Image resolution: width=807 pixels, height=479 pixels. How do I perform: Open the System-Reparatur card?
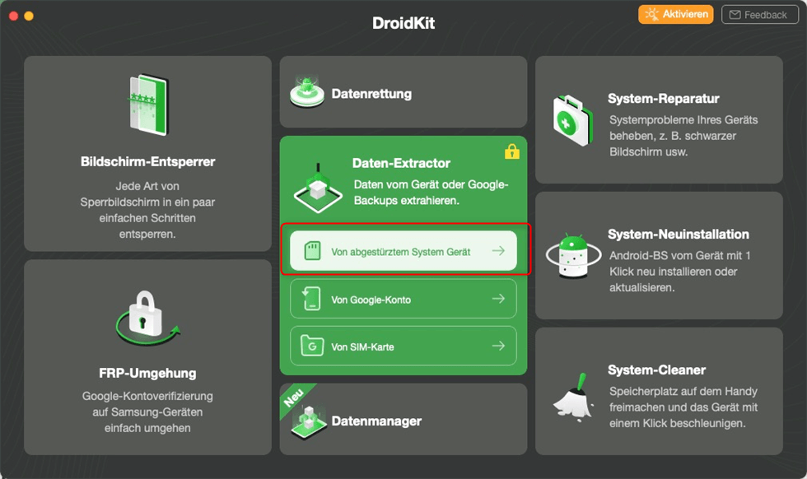click(x=659, y=119)
